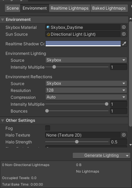The width and height of the screenshot is (132, 188).
Task: Collapse the Environment section
Action: 3,20
